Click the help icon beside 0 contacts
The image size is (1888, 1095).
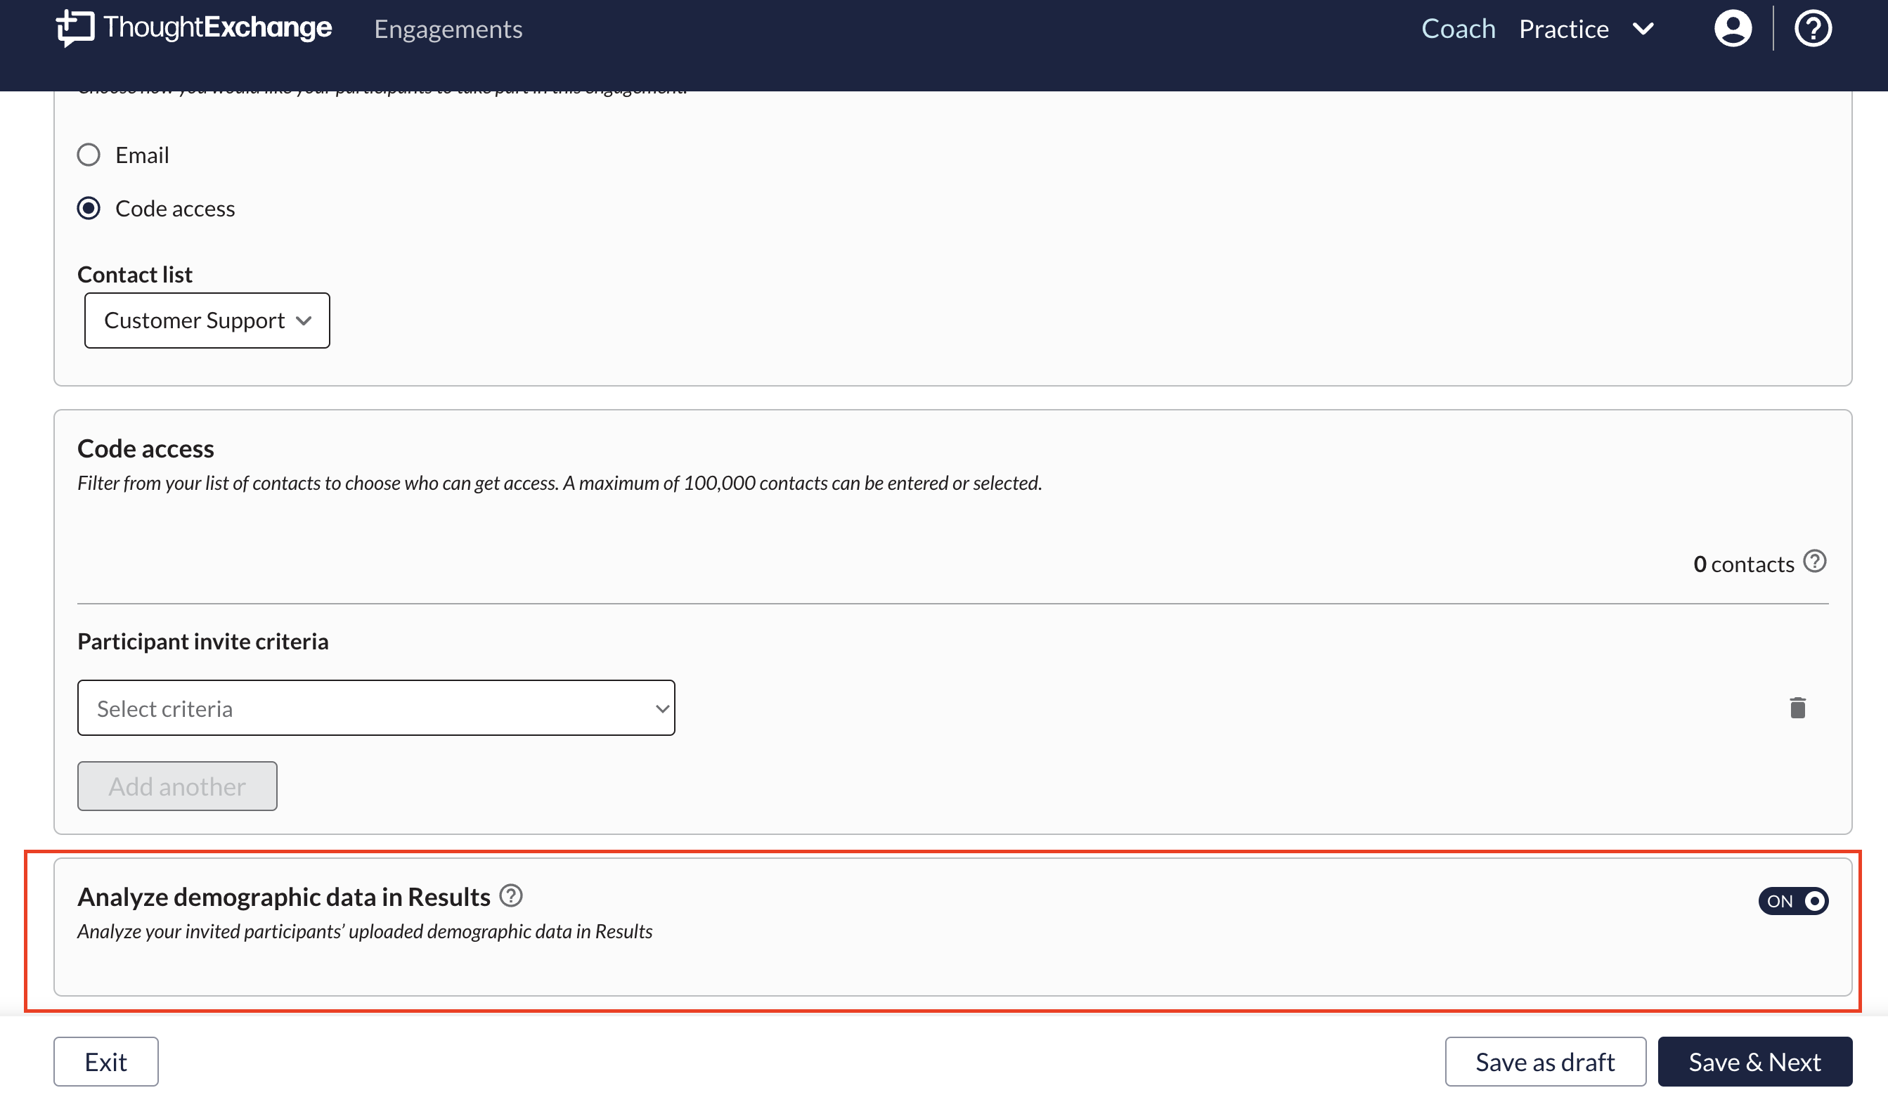pos(1813,562)
